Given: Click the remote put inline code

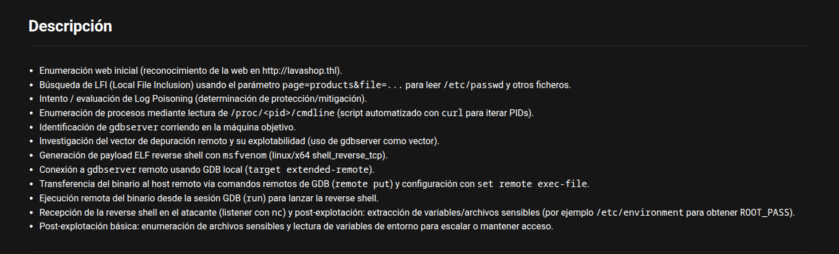Looking at the screenshot, I should 364,184.
